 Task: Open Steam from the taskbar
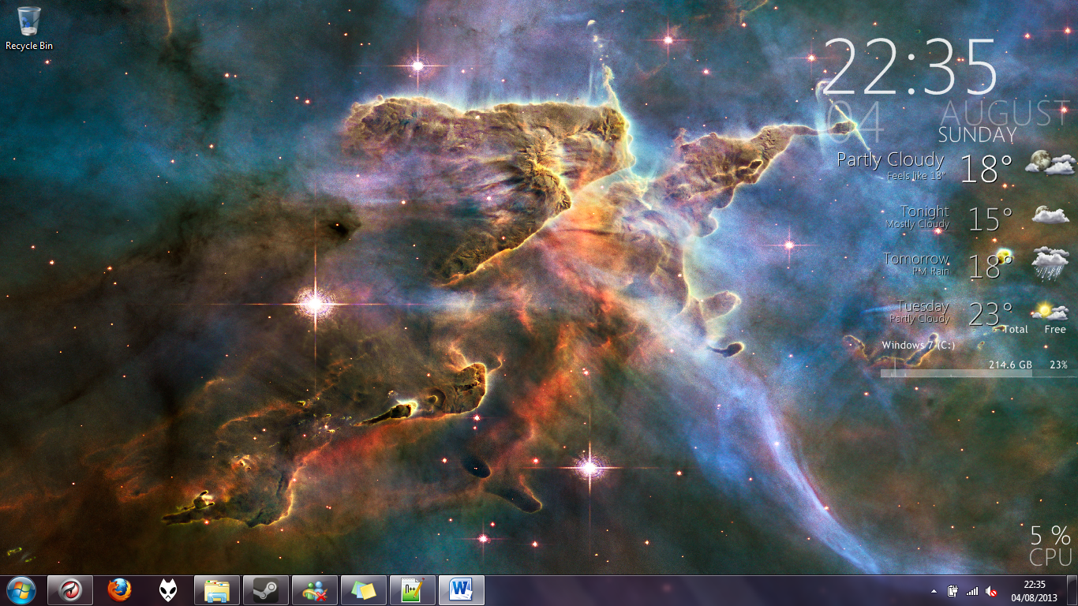pos(264,589)
